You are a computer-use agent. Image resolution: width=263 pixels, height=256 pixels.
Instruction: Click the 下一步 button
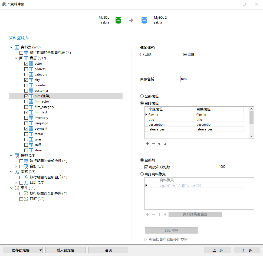point(246,250)
